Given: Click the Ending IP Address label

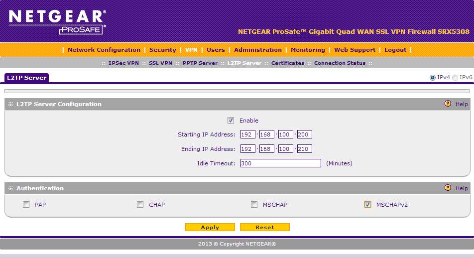Looking at the screenshot, I should click(x=208, y=149).
